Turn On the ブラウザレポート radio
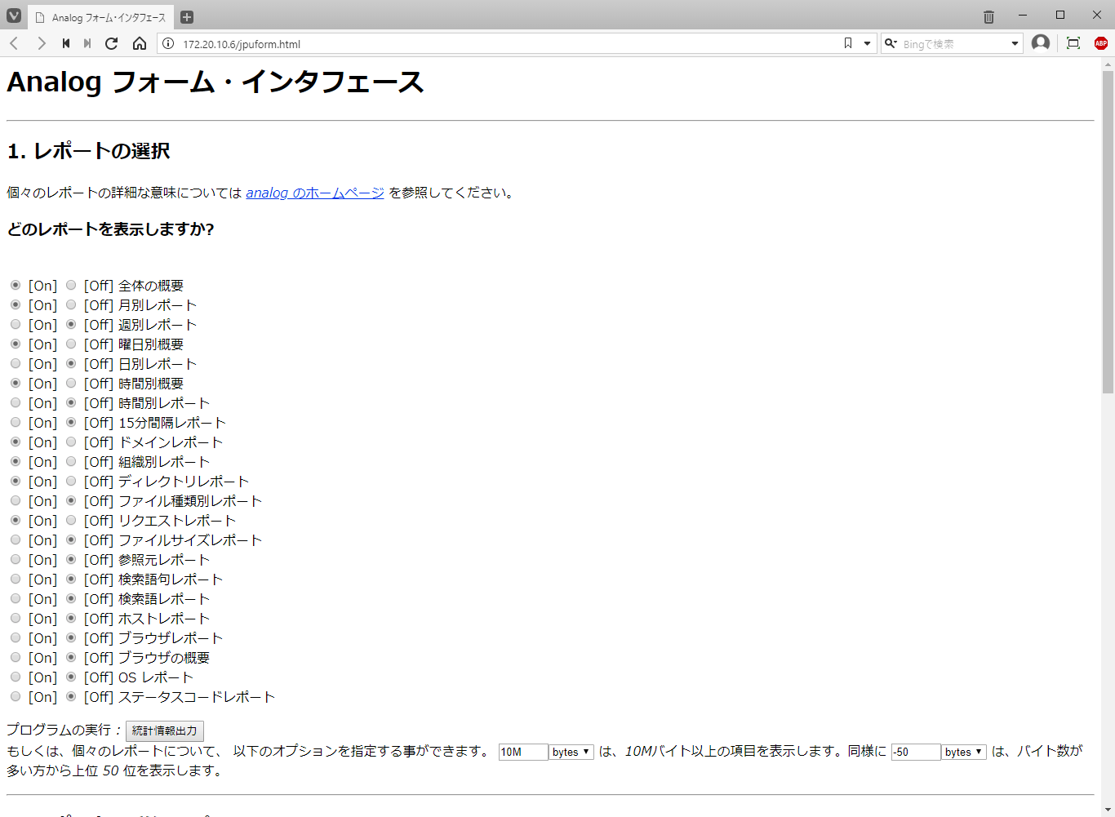 [16, 637]
